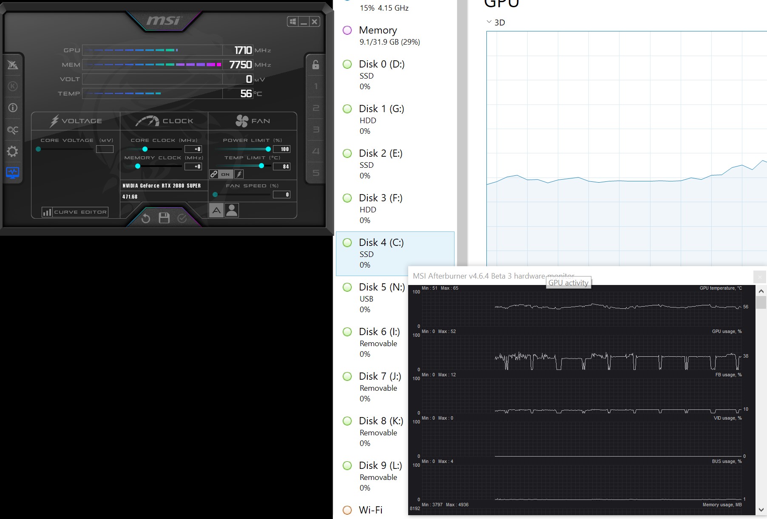Screen dimensions: 767x519
Task: Enable automatic fan speed with the A button
Action: (x=217, y=210)
